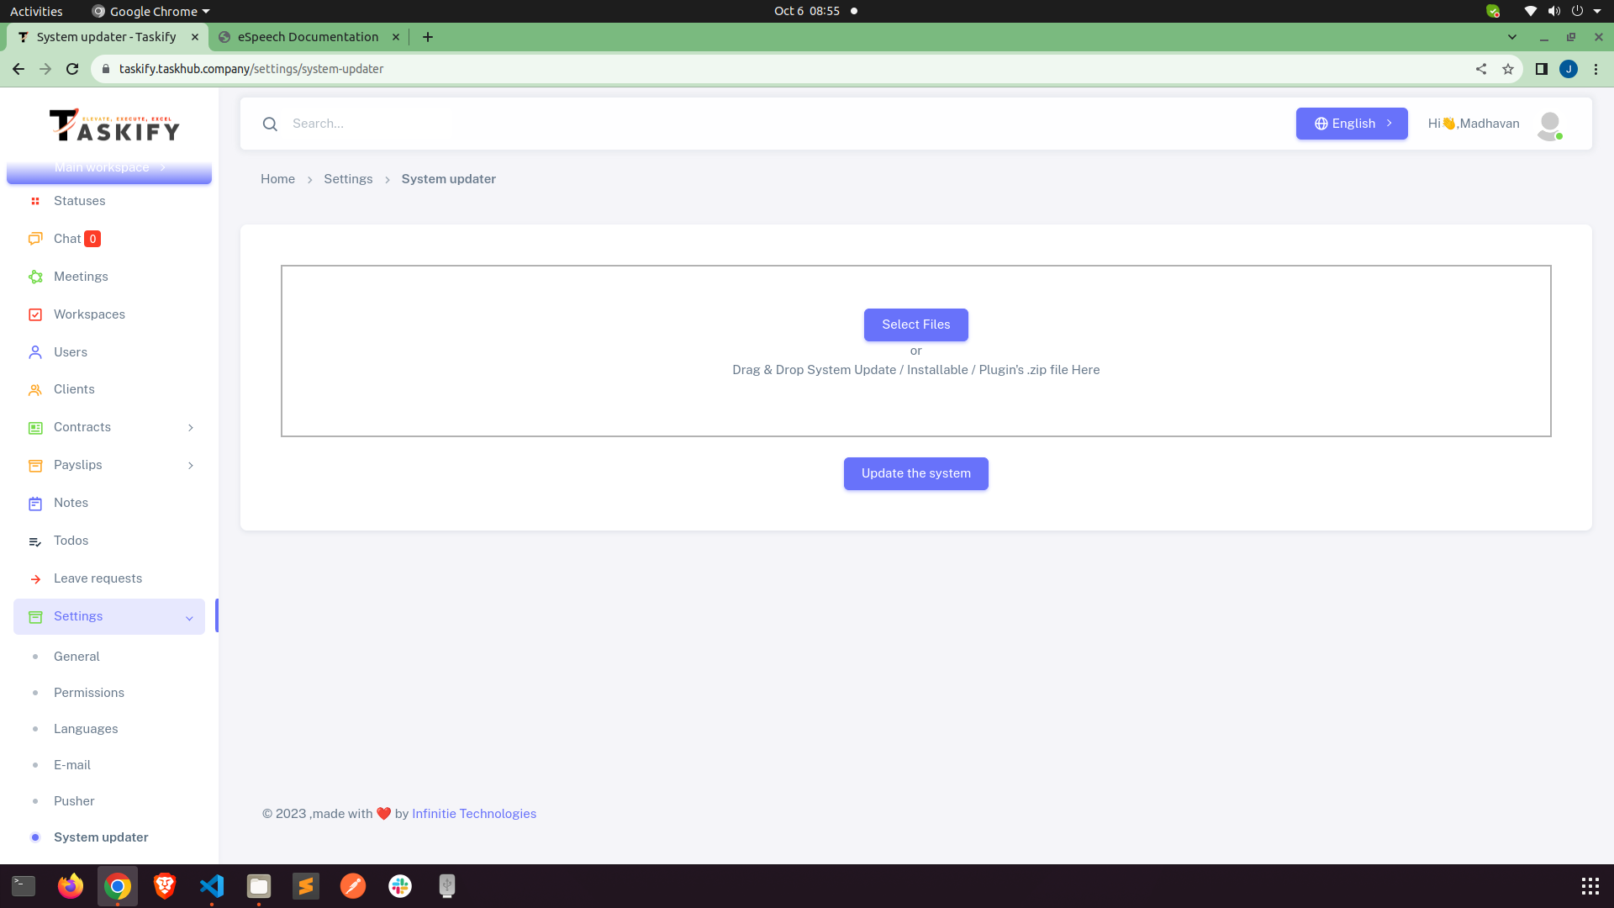
Task: Click the Select Files upload area
Action: [x=915, y=325]
